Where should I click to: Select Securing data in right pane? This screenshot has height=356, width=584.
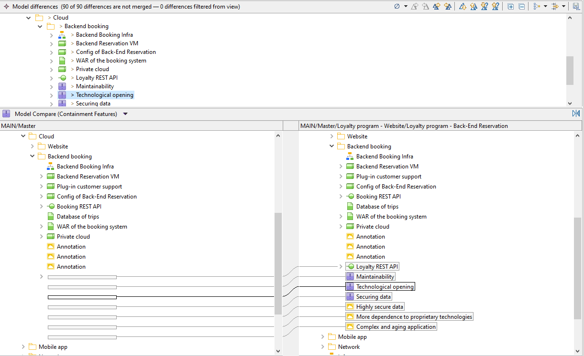[x=373, y=297]
